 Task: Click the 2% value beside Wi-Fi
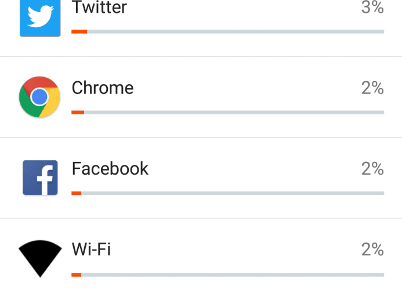(372, 250)
